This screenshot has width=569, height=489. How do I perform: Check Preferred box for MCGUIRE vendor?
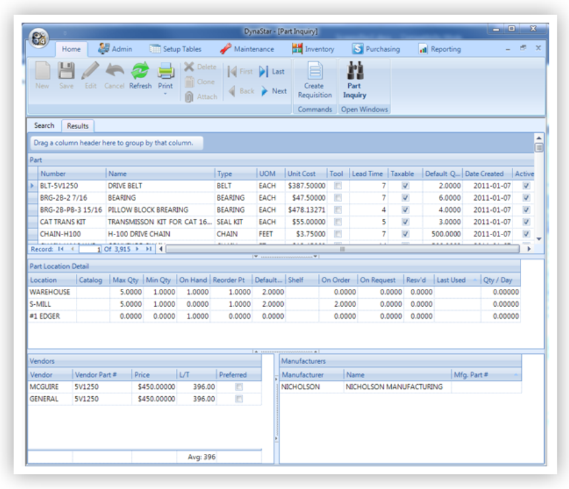[239, 387]
